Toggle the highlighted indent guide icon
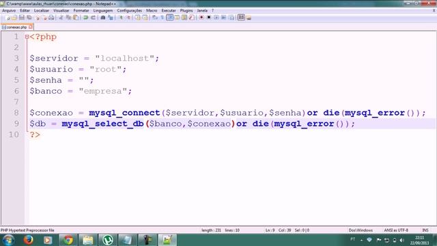Image resolution: width=437 pixels, height=246 pixels. [x=170, y=18]
